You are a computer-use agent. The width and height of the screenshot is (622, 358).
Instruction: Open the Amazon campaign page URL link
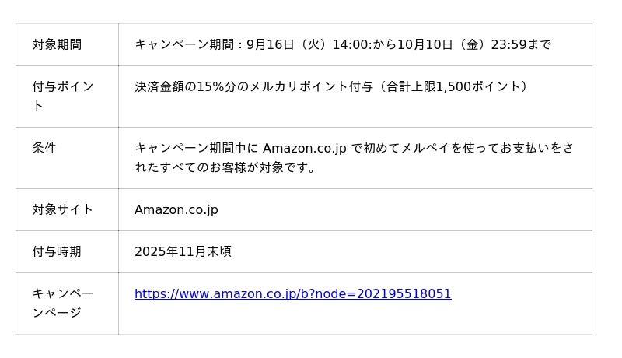292,294
